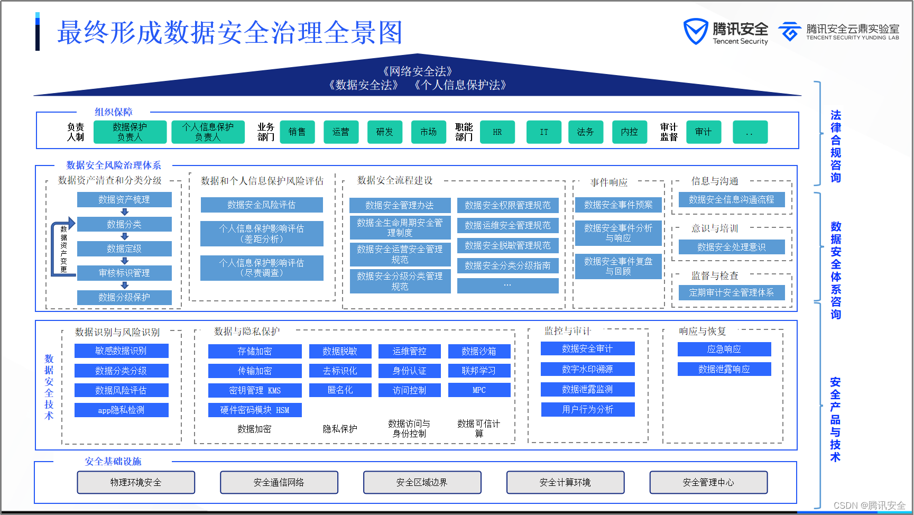The image size is (914, 515).
Task: Click the MPC box
Action: [479, 390]
